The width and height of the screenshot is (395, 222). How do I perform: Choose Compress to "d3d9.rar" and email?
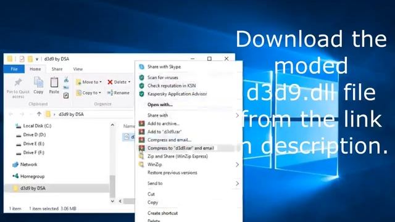[181, 148]
